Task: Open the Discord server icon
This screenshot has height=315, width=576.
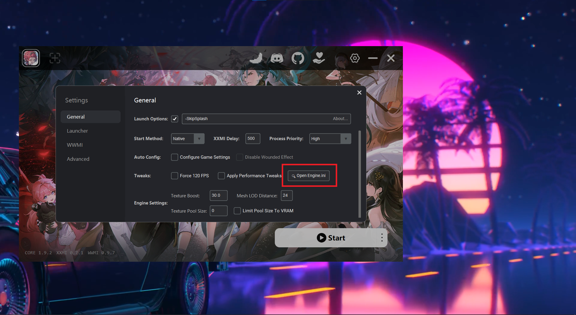Action: coord(277,58)
